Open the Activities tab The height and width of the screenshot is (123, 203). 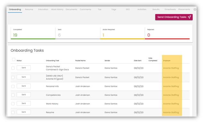point(142,9)
